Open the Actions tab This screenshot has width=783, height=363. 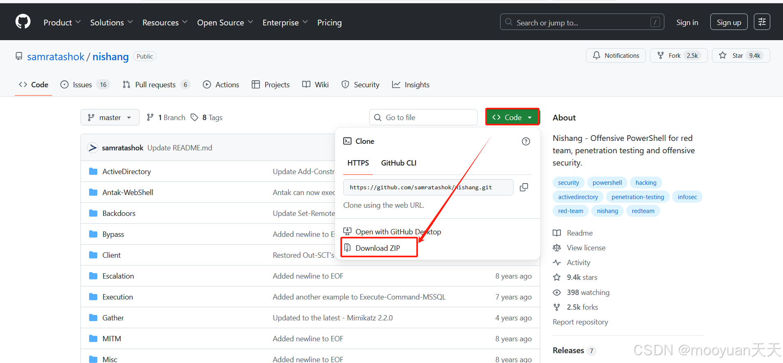[x=221, y=85]
